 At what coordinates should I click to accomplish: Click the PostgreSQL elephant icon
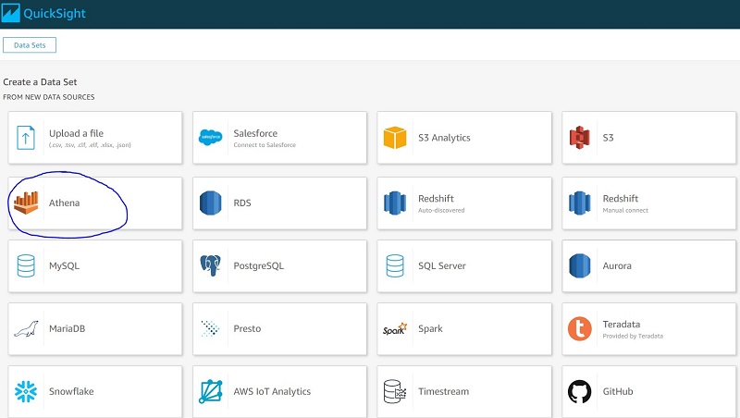[211, 265]
